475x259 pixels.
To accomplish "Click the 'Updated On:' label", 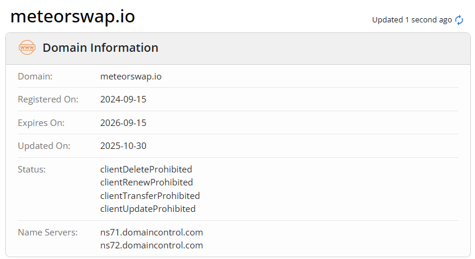I will 43,146.
